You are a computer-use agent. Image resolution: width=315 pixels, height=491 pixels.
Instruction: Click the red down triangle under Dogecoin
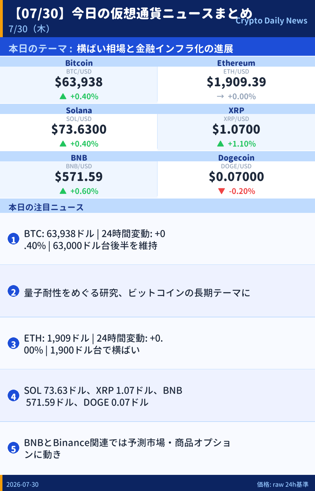(221, 191)
